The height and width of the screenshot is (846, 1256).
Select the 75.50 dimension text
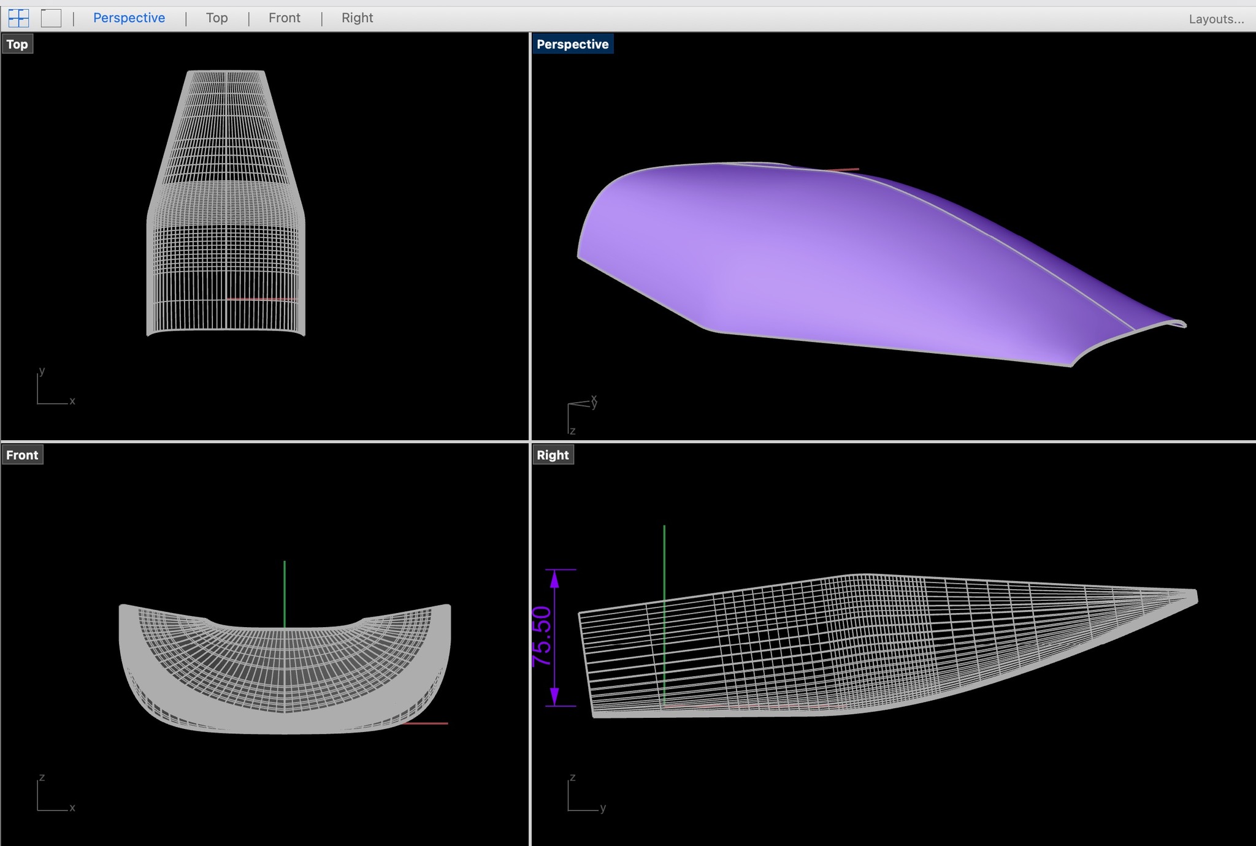tap(542, 636)
